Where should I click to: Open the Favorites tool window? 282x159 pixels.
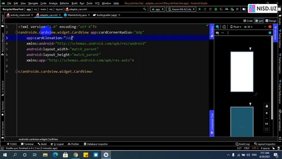tap(3, 108)
